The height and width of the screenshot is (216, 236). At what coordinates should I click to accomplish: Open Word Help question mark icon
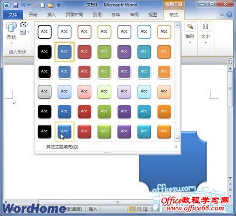pos(229,15)
